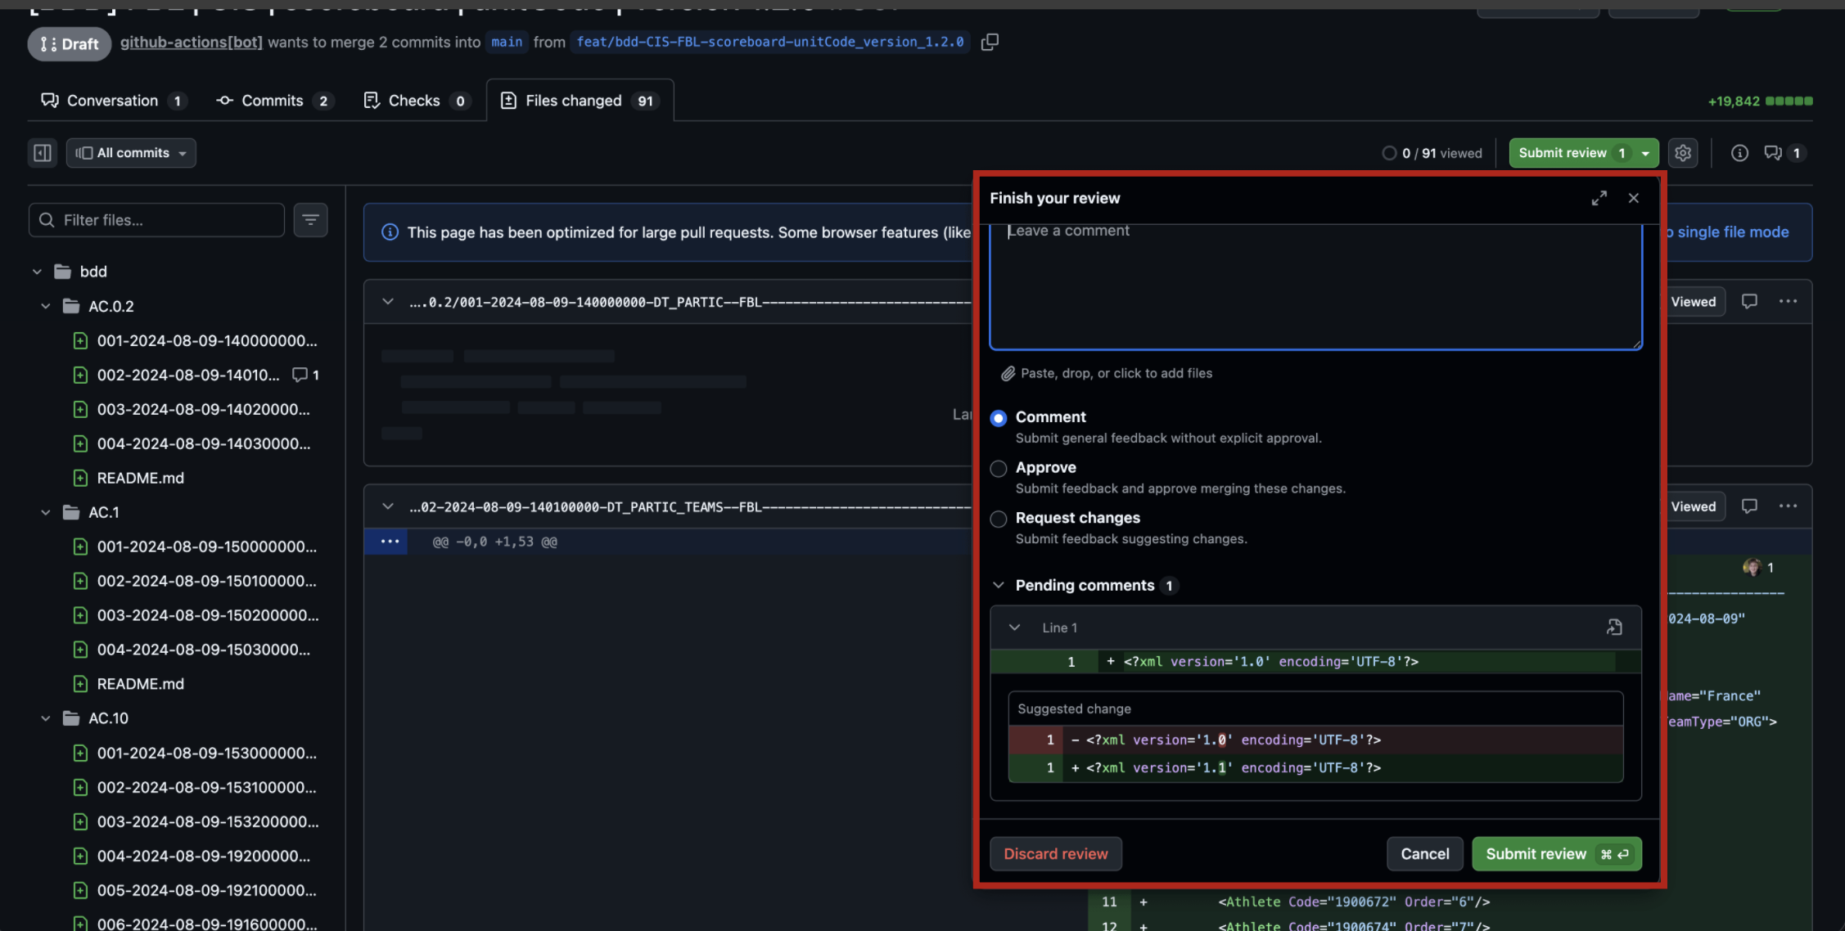Submit the review from the dialog
This screenshot has height=931, width=1845.
coord(1556,854)
